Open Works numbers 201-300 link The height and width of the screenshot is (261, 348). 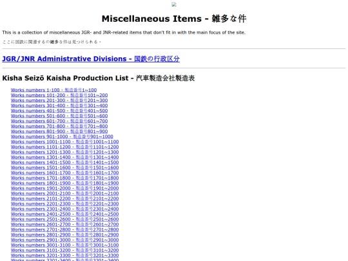[x=59, y=101]
